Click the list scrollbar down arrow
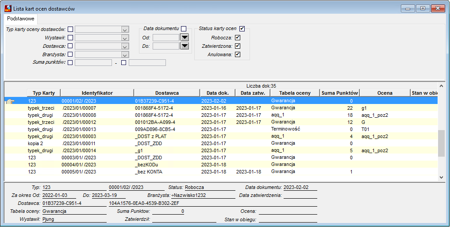The width and height of the screenshot is (450, 227). [x=442, y=177]
